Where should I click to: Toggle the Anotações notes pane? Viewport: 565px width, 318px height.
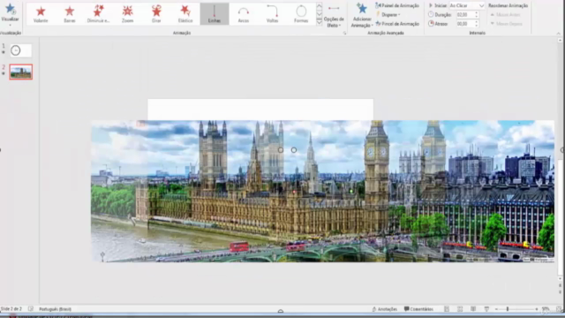(x=384, y=309)
